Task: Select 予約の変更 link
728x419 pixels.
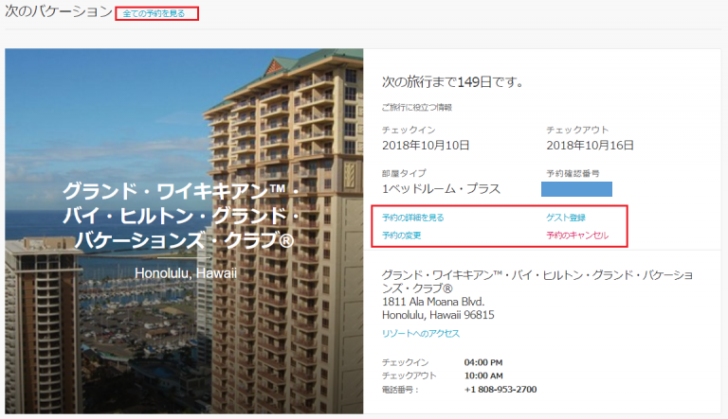Action: click(401, 236)
